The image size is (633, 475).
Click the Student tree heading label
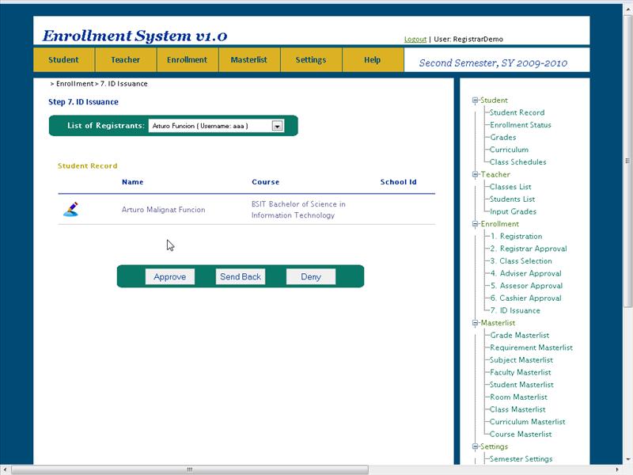[x=494, y=101]
